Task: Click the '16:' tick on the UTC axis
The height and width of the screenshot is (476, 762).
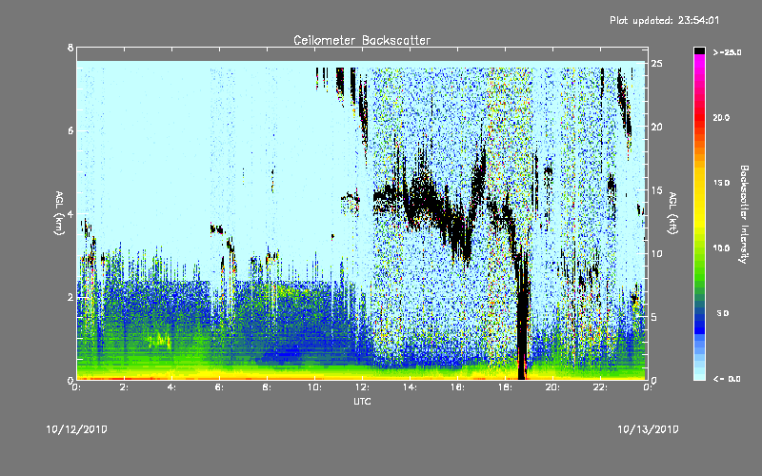Action: tap(457, 387)
